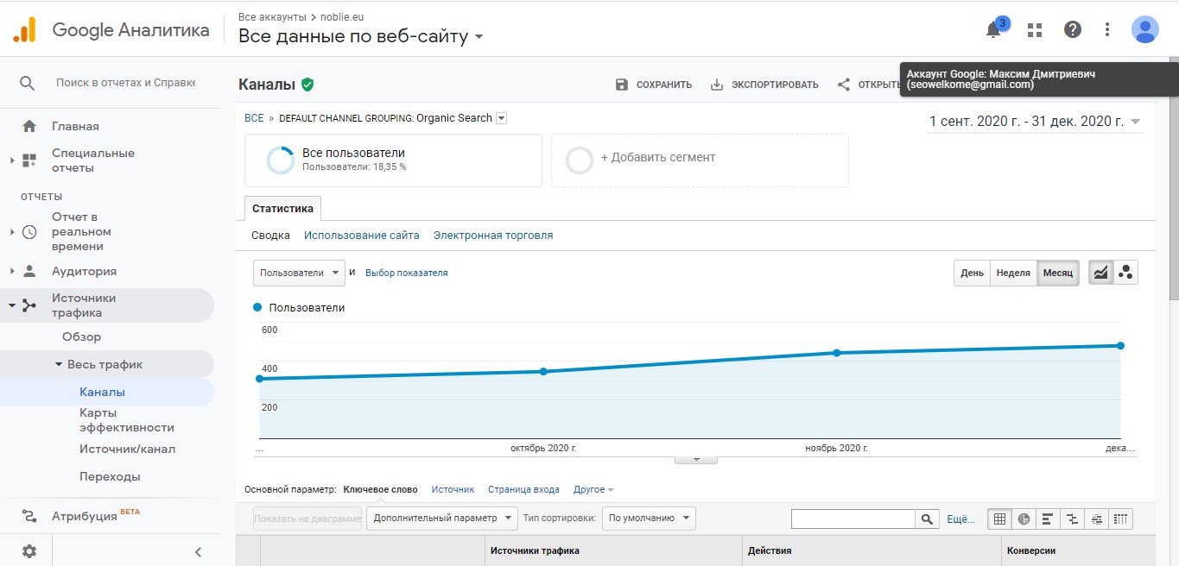Image resolution: width=1179 pixels, height=566 pixels.
Task: Set chart granularity to Неделя
Action: tap(1013, 273)
